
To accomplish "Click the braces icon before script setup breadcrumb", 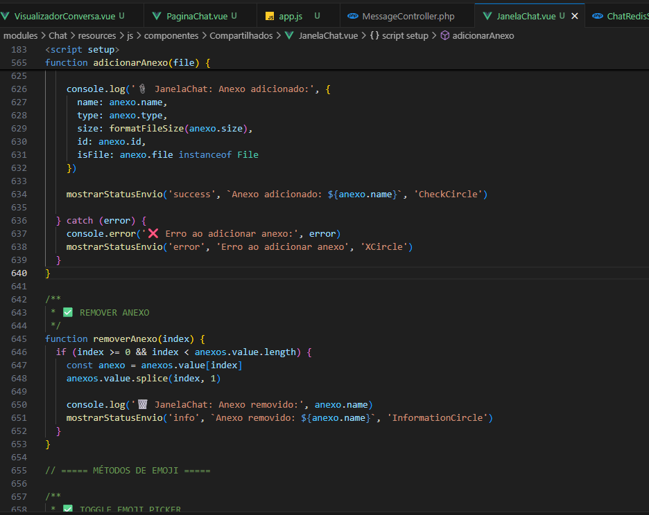I will point(374,35).
